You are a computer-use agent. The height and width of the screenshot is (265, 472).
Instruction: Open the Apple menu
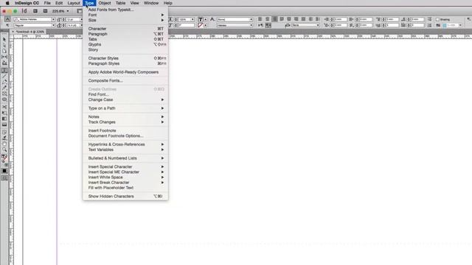pyautogui.click(x=7, y=3)
